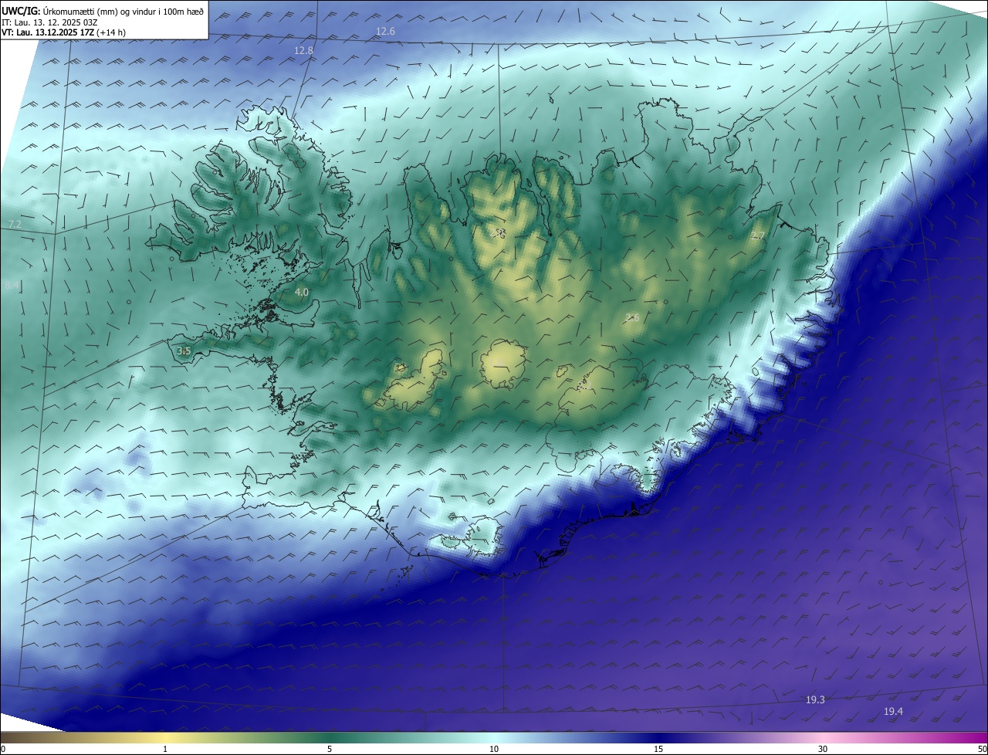Click the 15 tick label on color scale
Image resolution: width=988 pixels, height=755 pixels.
pyautogui.click(x=658, y=750)
